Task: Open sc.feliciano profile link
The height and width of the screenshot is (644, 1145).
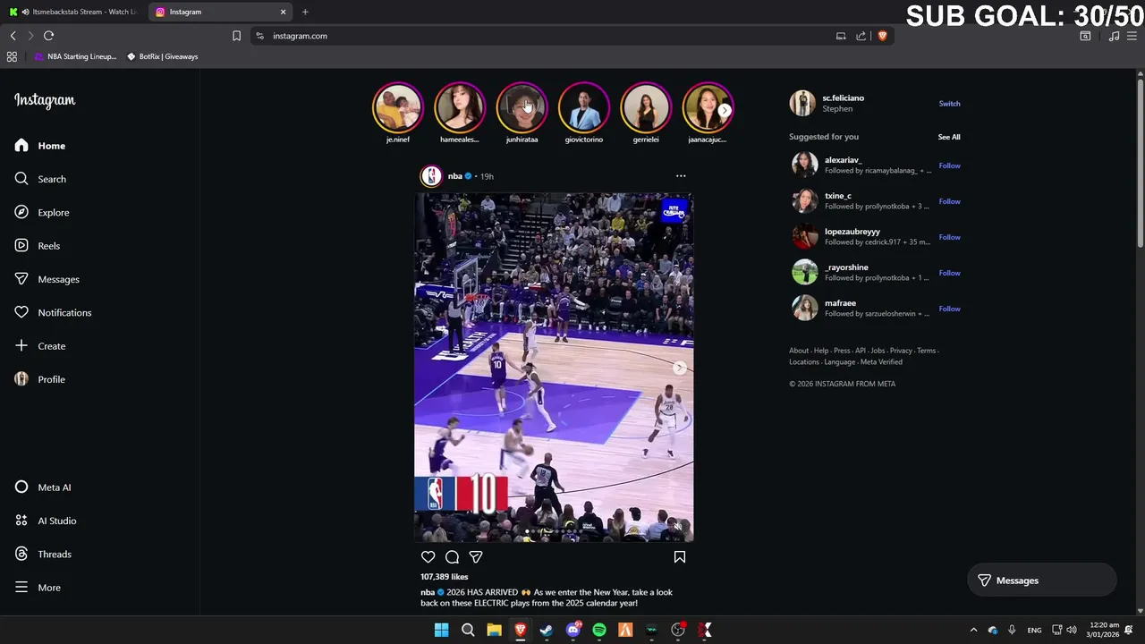Action: tap(844, 98)
